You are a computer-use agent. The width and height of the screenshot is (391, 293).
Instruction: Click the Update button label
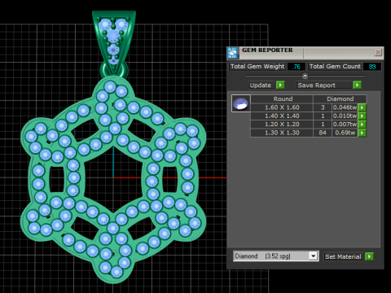(x=261, y=85)
